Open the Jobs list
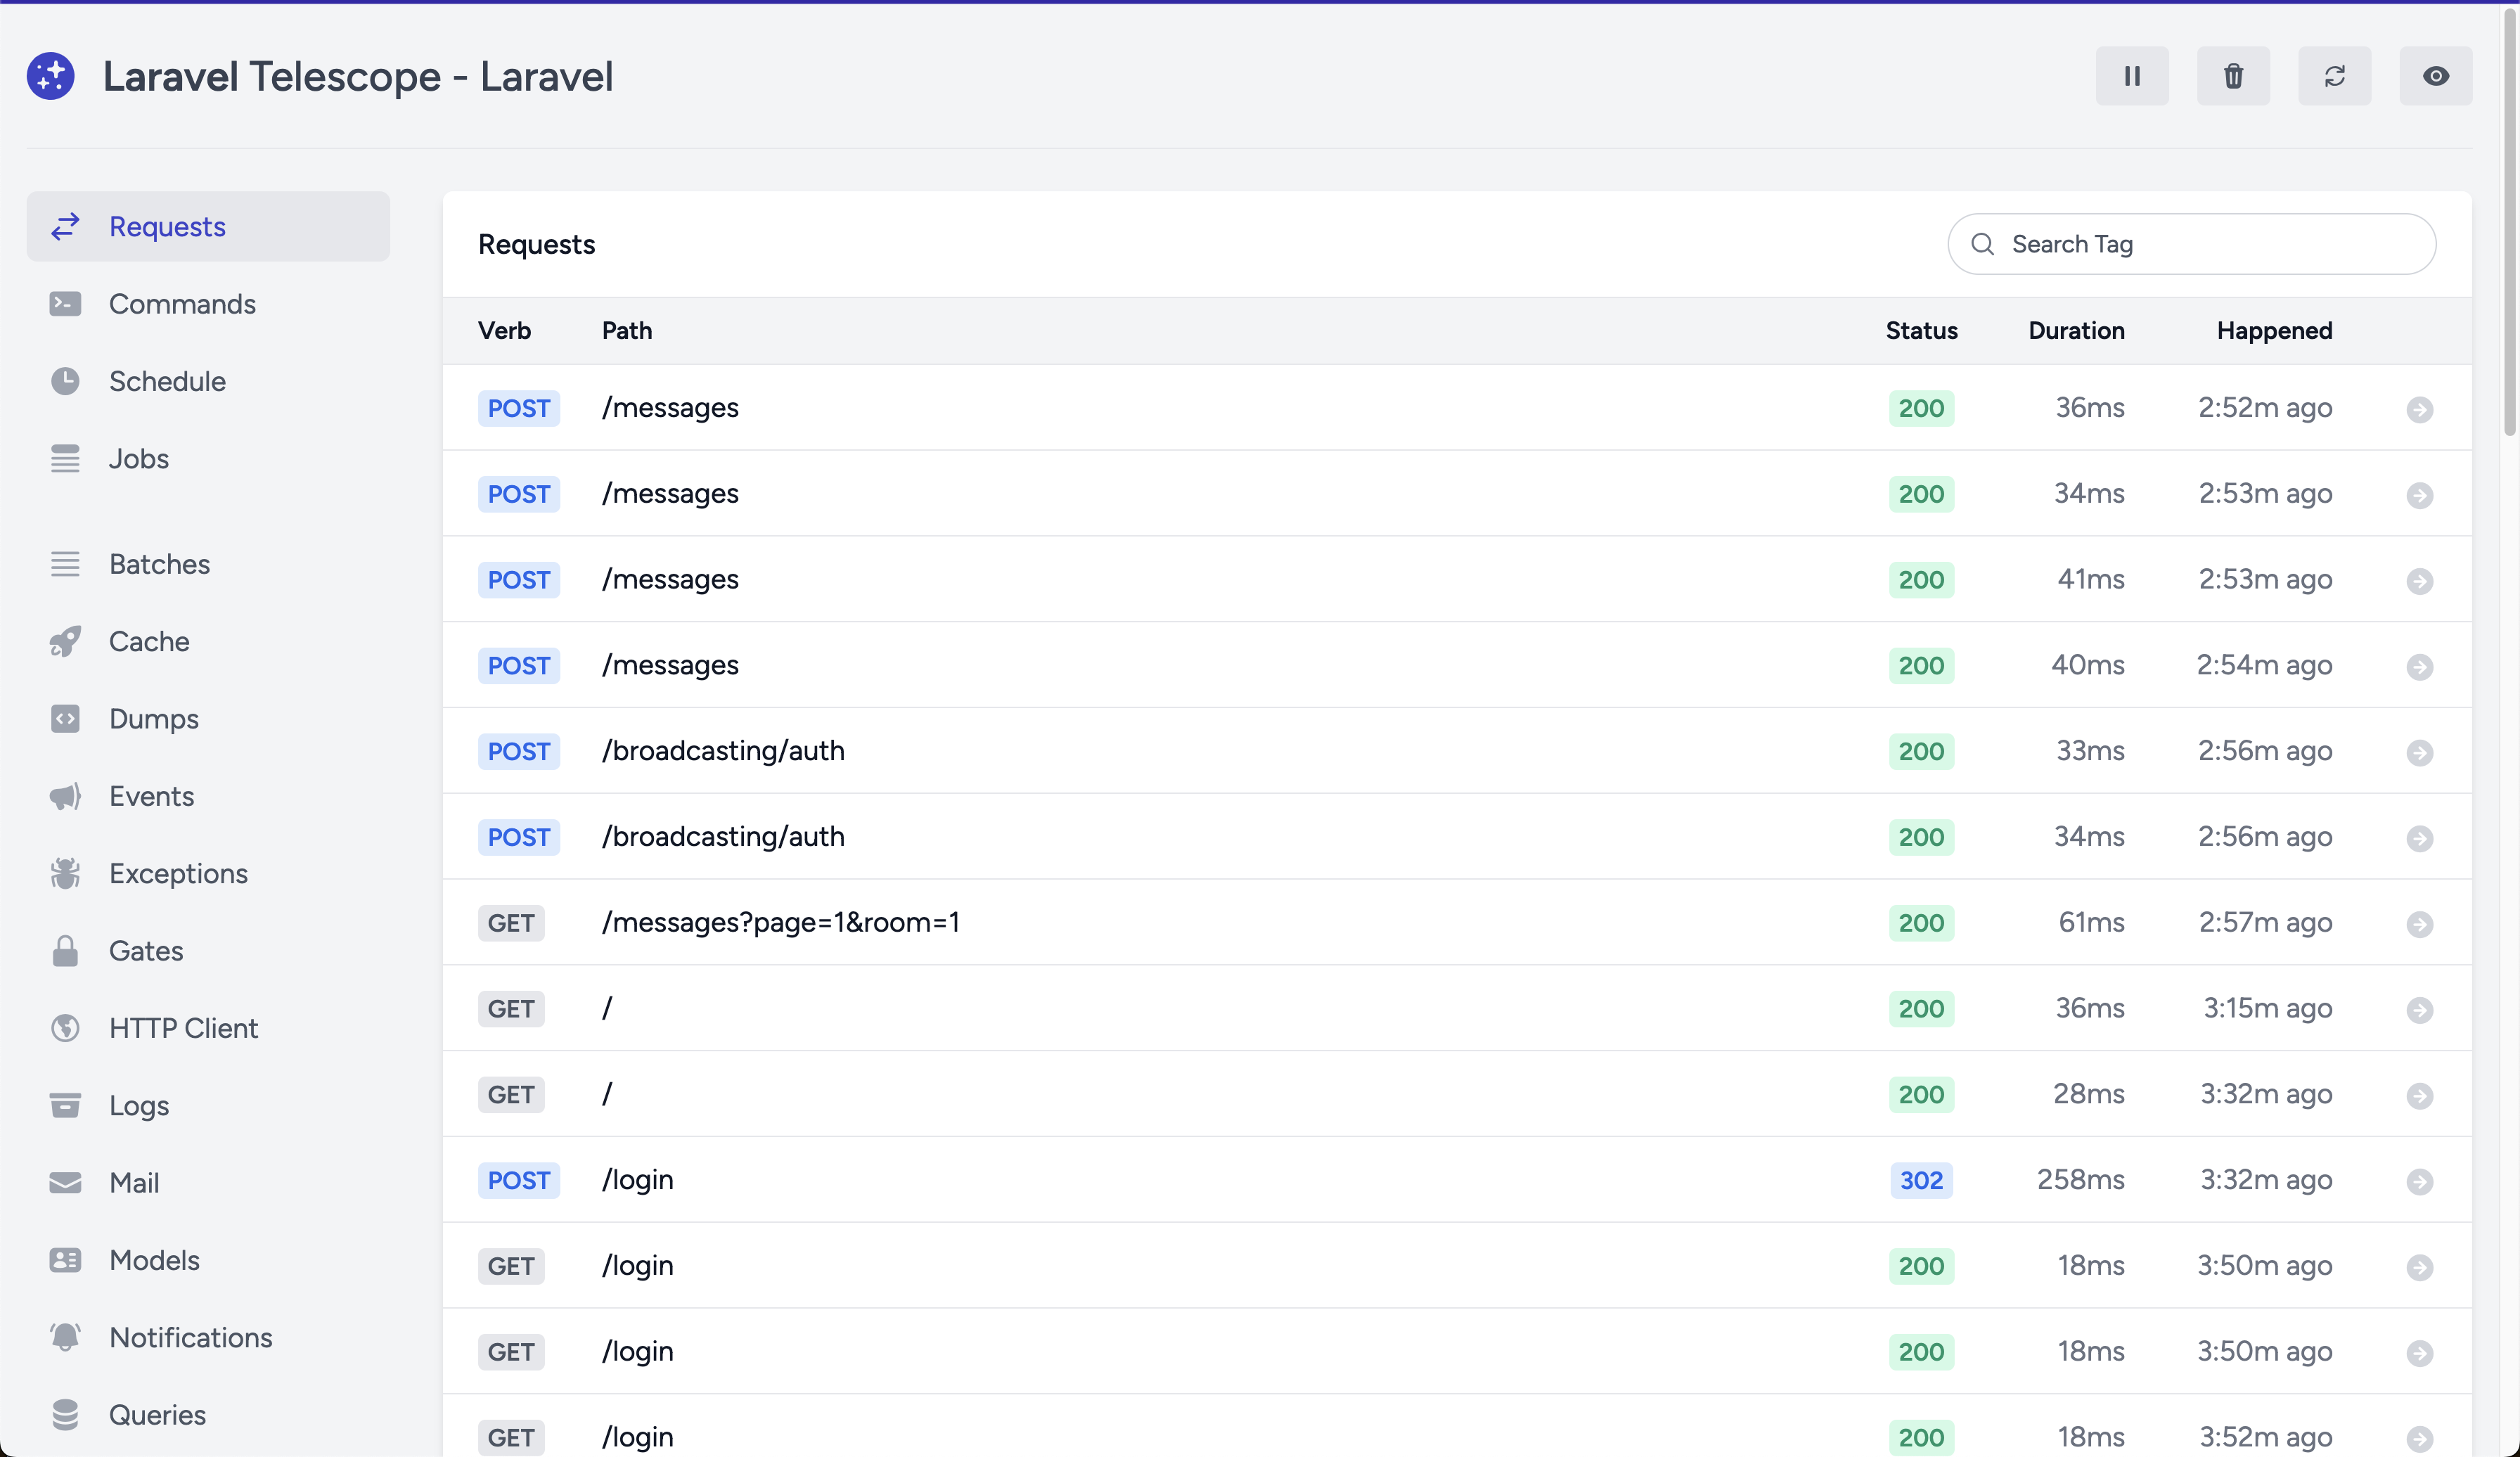This screenshot has height=1457, width=2520. [x=139, y=459]
